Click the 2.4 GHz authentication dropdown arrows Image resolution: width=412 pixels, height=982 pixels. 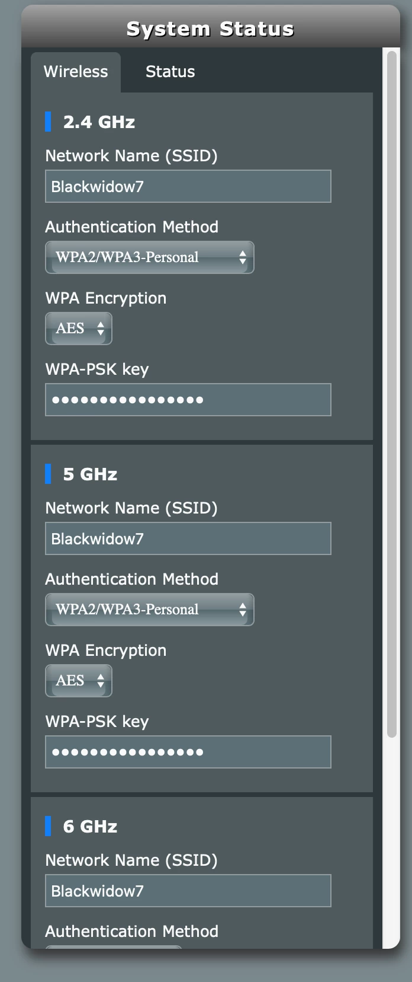point(242,257)
